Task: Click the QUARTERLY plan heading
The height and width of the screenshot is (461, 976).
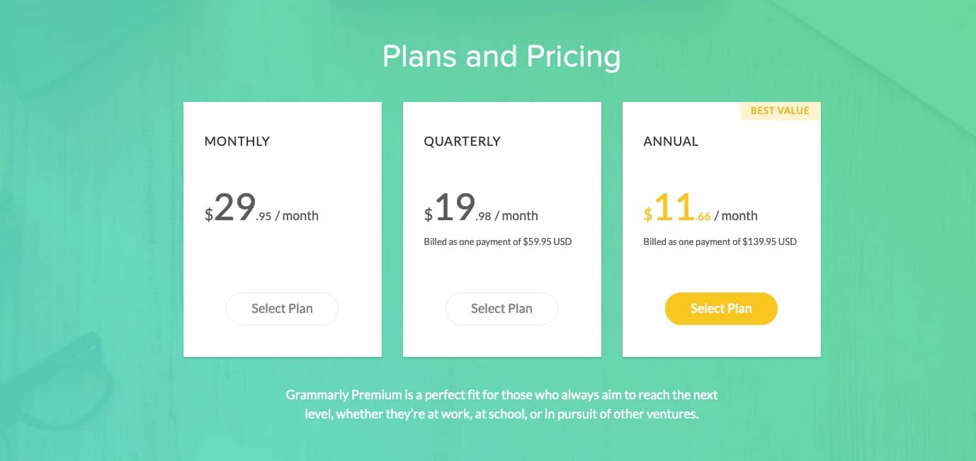Action: click(x=462, y=142)
